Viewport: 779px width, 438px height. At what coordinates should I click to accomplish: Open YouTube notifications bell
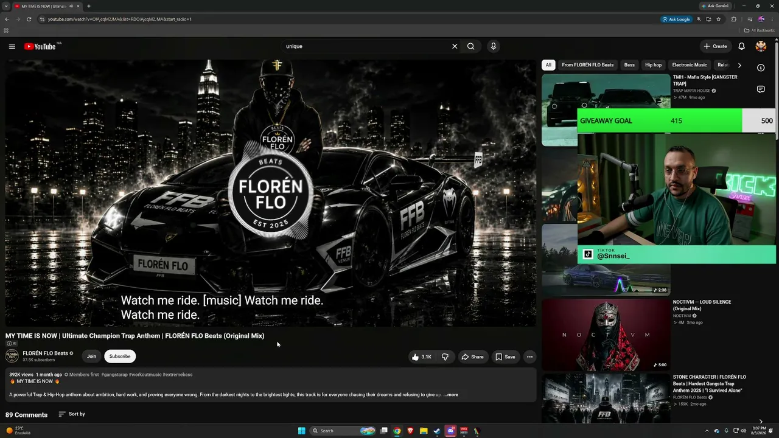click(x=741, y=46)
